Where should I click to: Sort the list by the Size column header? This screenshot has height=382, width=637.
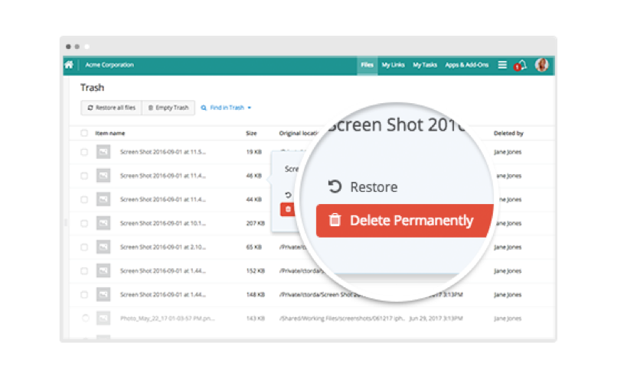tap(251, 133)
